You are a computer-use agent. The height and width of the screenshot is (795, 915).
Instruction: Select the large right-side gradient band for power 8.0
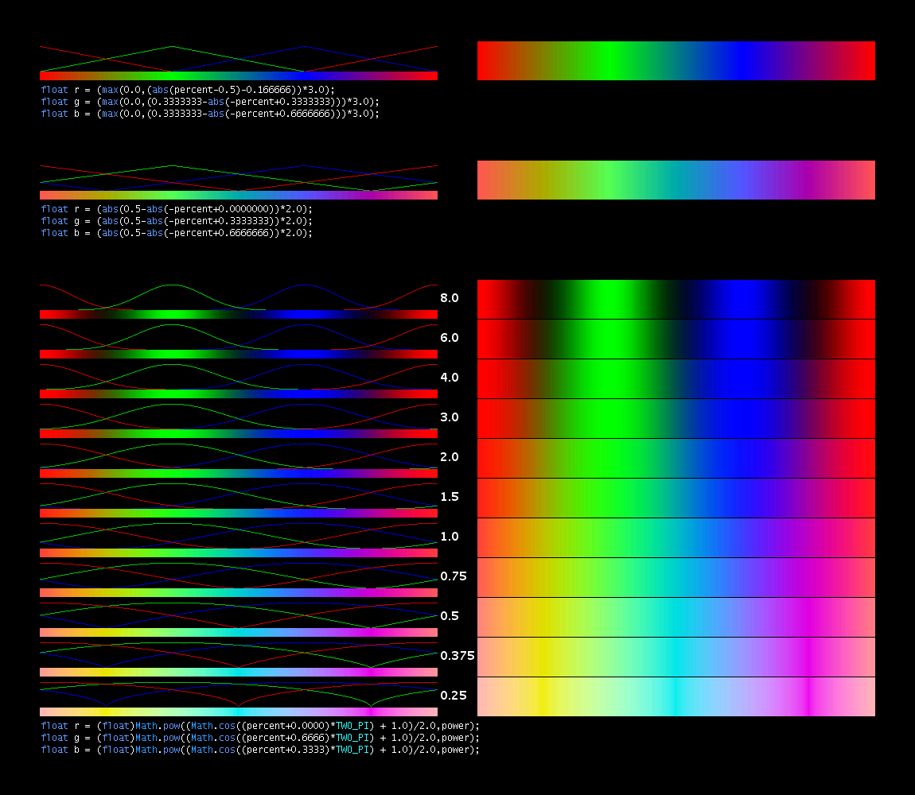point(676,299)
